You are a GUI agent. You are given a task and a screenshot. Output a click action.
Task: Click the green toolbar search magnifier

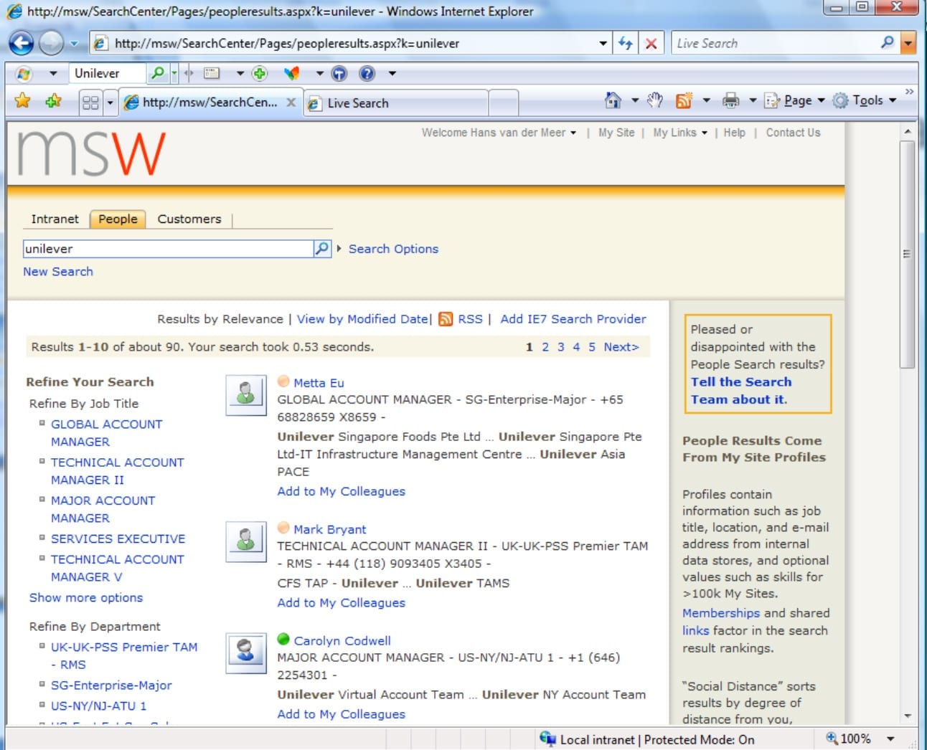(157, 73)
